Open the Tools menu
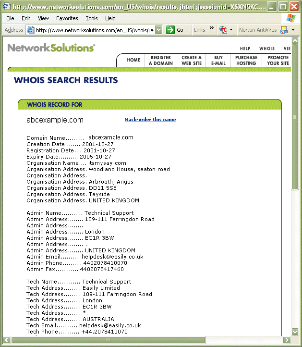Screen dimensions: 302x347 [91, 18]
